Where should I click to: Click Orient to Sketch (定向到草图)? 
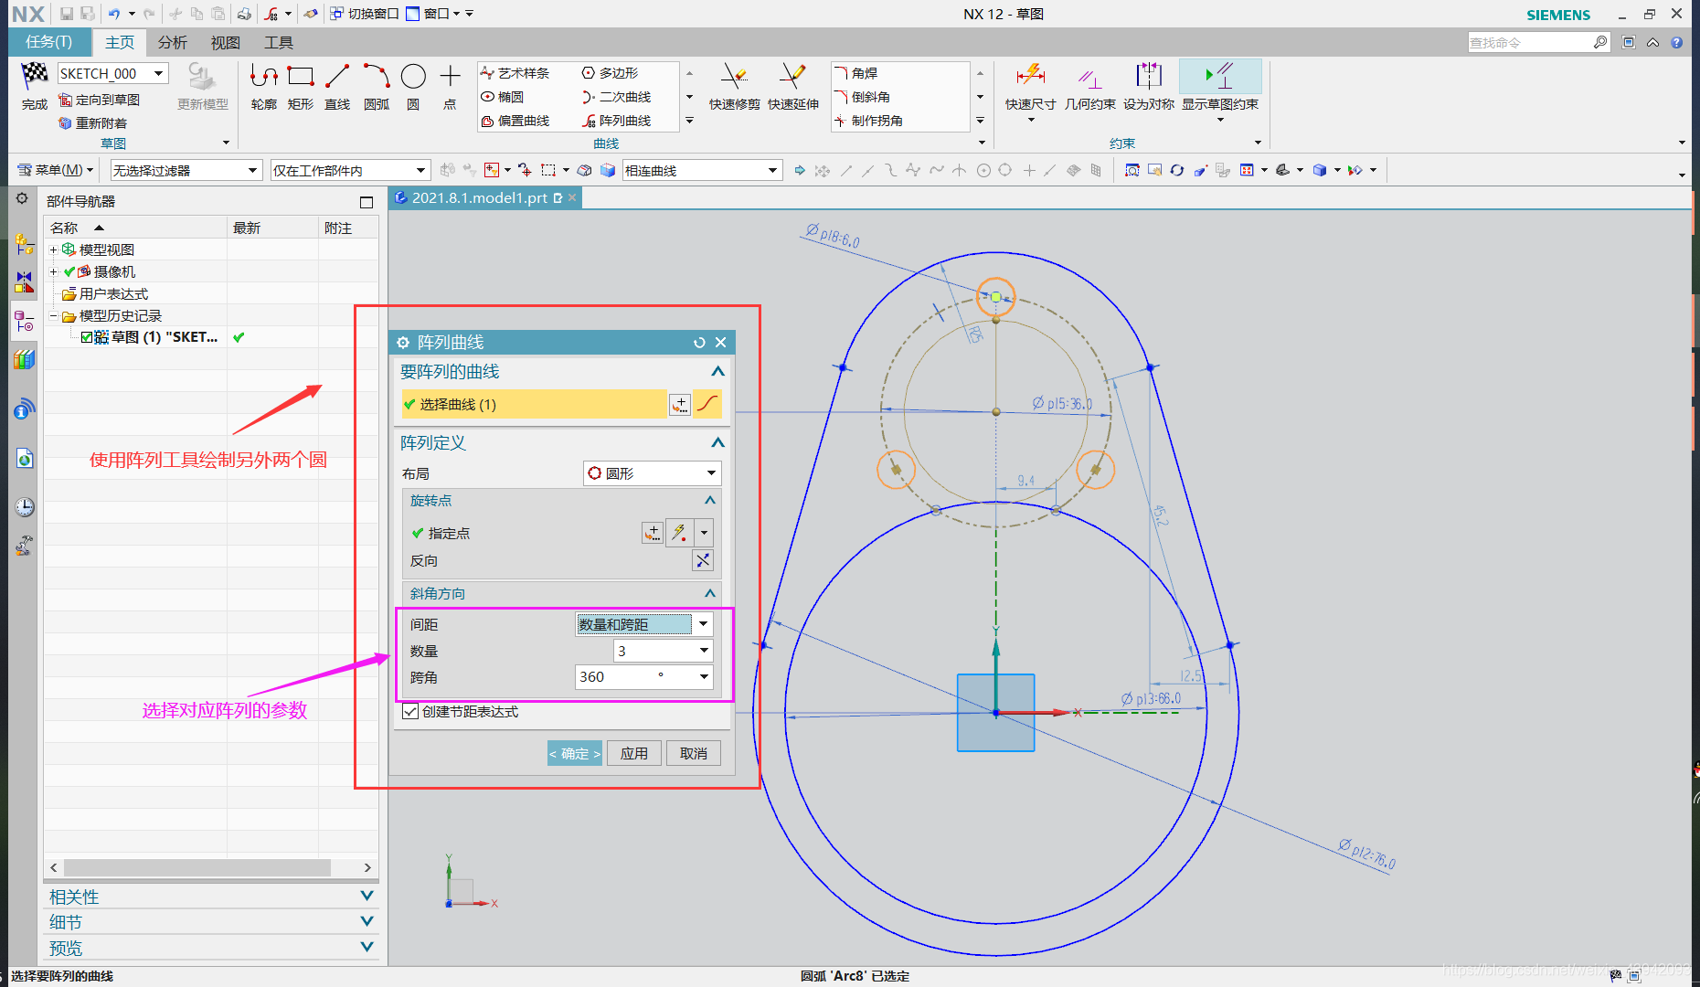tap(100, 100)
